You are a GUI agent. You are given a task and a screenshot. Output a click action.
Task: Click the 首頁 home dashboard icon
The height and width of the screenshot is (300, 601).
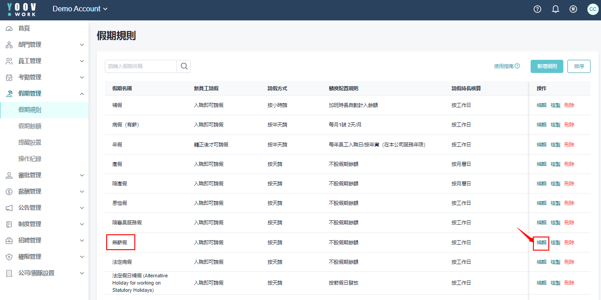[x=9, y=29]
